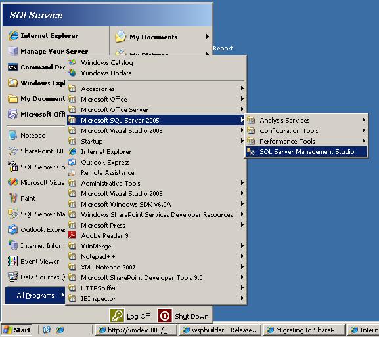Click the Start button
This screenshot has height=337, width=379.
coord(16,330)
